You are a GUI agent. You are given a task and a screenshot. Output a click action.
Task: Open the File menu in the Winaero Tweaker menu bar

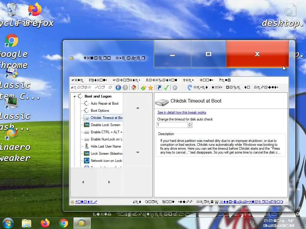click(77, 80)
